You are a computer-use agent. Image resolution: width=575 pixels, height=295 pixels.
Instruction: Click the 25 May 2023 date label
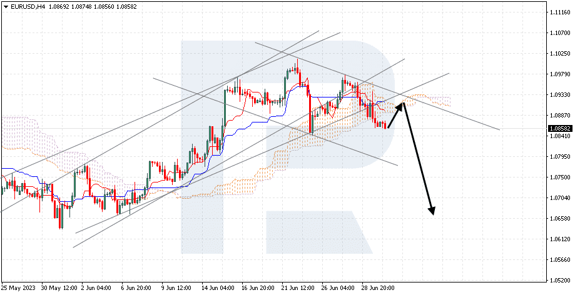pyautogui.click(x=18, y=288)
